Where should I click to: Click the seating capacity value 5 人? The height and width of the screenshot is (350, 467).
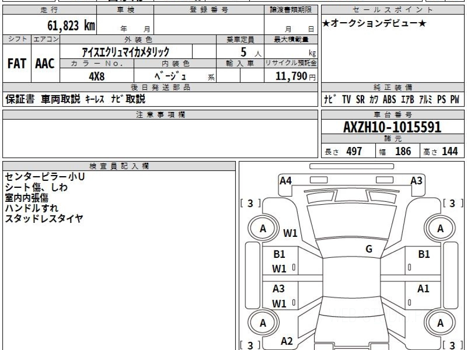(x=250, y=52)
